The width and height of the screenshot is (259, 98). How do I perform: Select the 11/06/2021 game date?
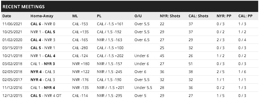(x=12, y=24)
